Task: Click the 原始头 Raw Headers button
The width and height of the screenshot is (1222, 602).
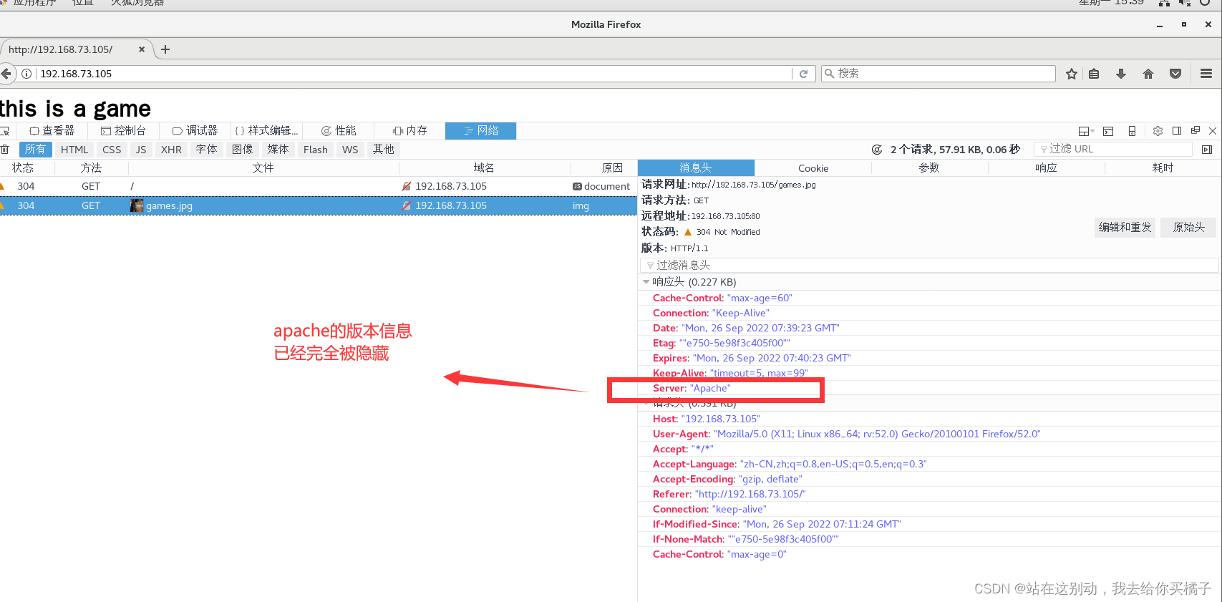Action: pos(1188,228)
